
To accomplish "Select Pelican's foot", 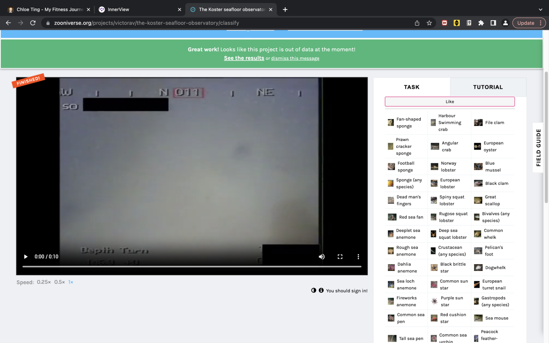I will [492, 251].
